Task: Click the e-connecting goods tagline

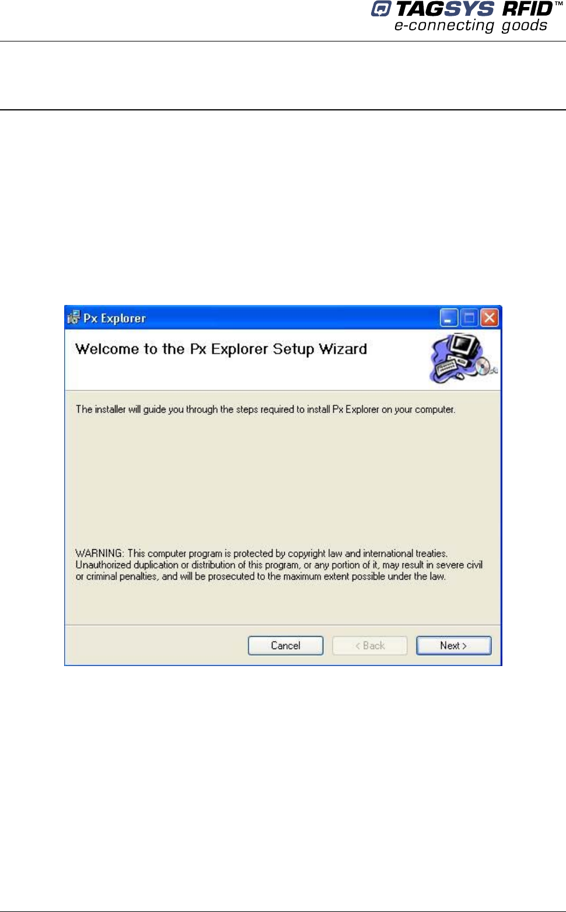Action: pos(471,26)
